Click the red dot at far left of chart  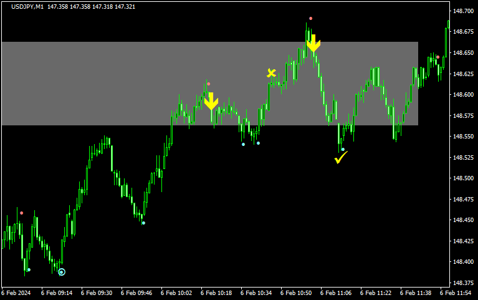pos(21,213)
